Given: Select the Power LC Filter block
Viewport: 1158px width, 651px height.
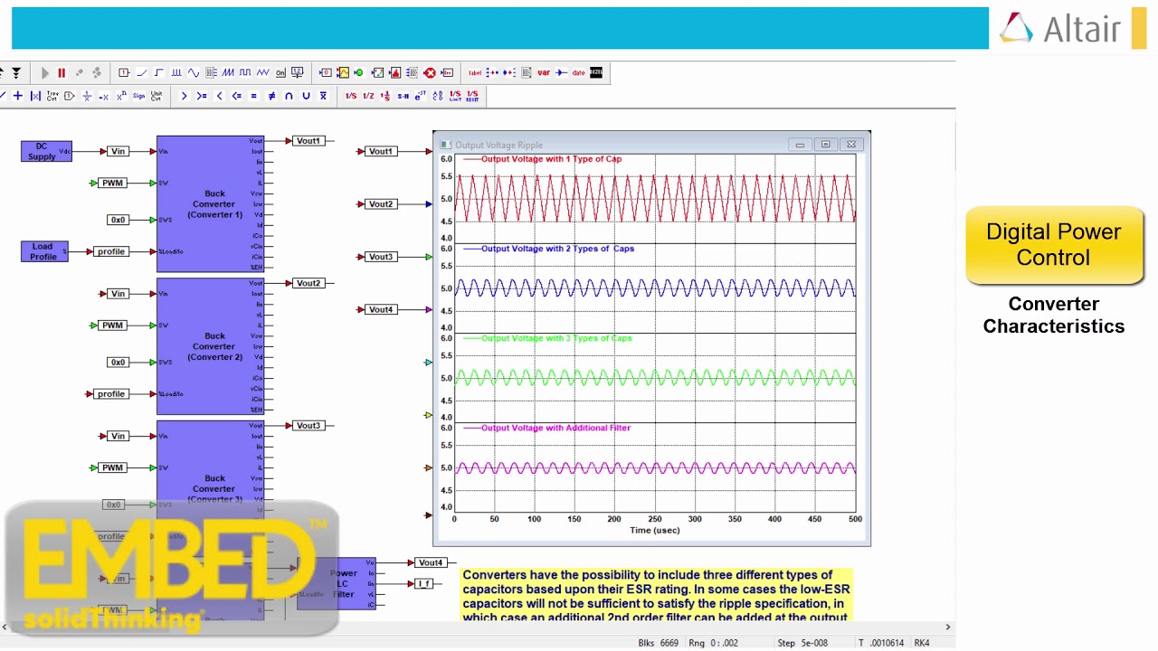Looking at the screenshot, I should (x=337, y=583).
